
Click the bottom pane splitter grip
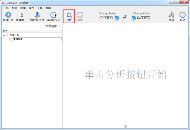pos(126,127)
